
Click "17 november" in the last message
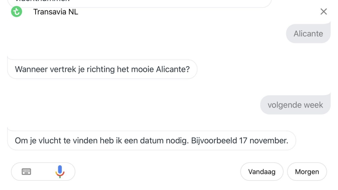tap(263, 141)
